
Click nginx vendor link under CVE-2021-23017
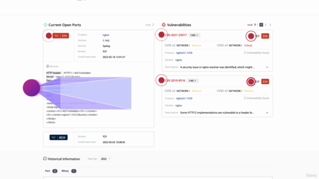point(178,60)
